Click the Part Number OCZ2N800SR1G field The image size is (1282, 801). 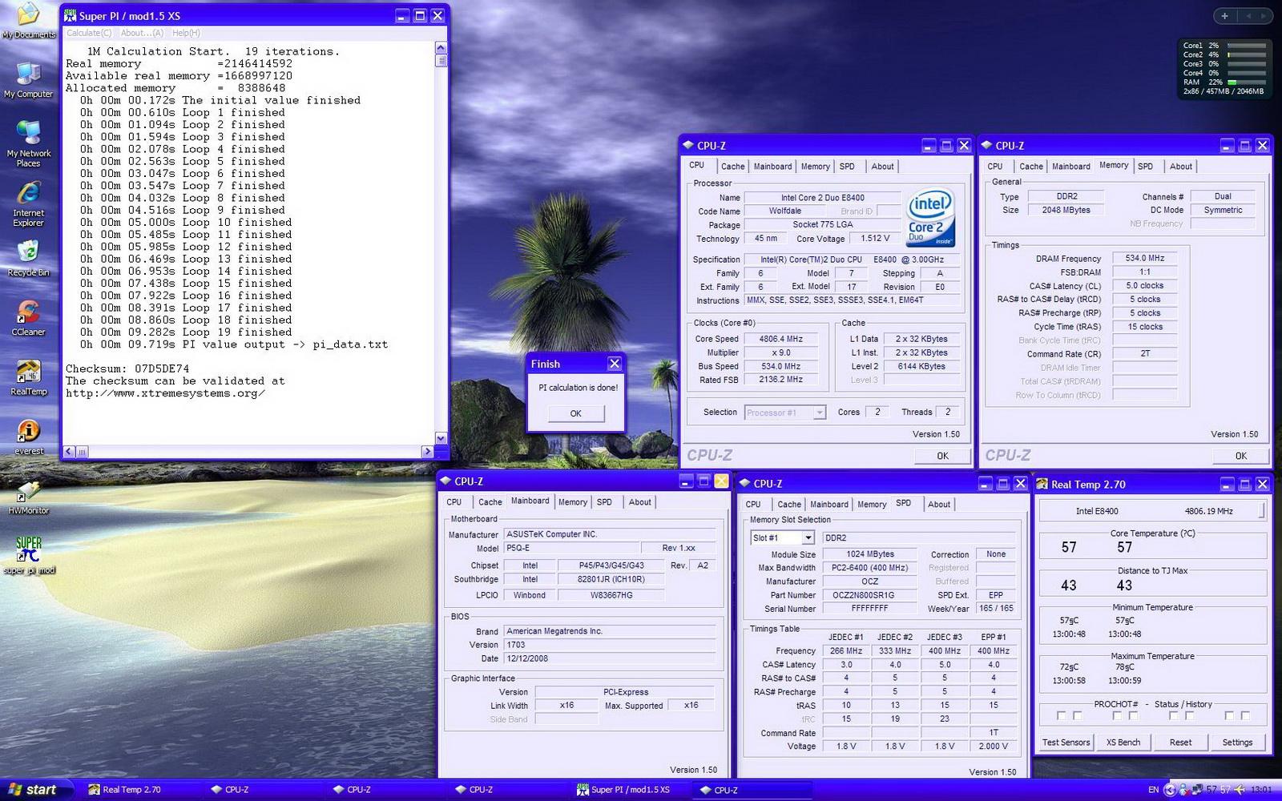pos(869,595)
